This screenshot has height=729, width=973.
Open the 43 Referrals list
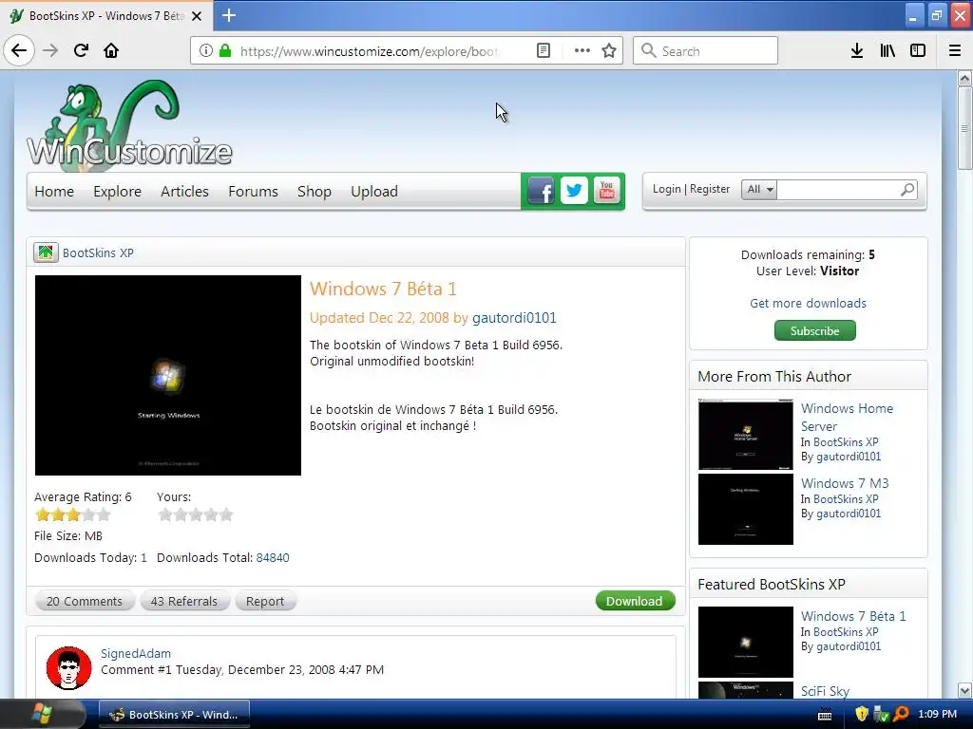click(184, 601)
